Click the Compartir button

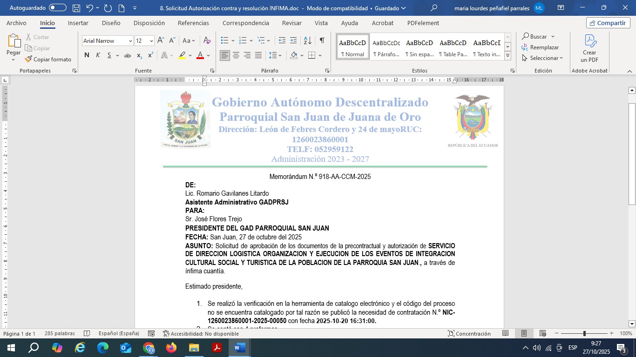[608, 23]
